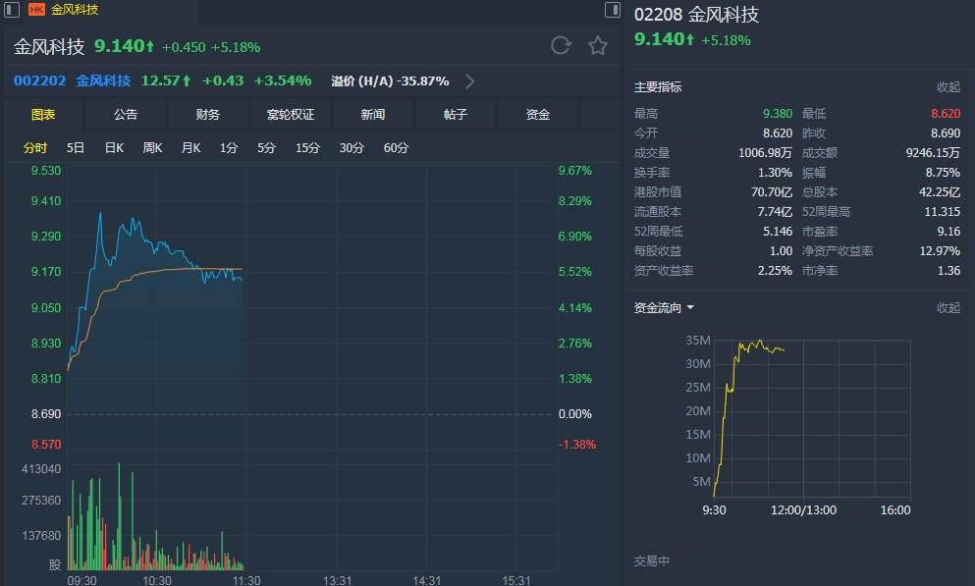Image resolution: width=975 pixels, height=586 pixels.
Task: Collapse the 资金流向 section with 收起
Action: click(x=948, y=307)
